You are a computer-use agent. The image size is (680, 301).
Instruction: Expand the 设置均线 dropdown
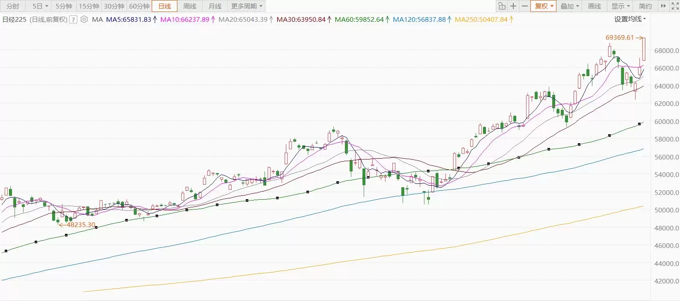(630, 19)
